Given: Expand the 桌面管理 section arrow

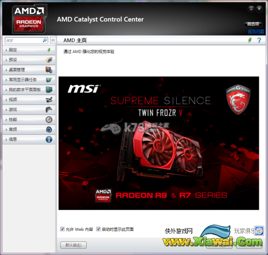Looking at the screenshot, I should tap(6, 70).
